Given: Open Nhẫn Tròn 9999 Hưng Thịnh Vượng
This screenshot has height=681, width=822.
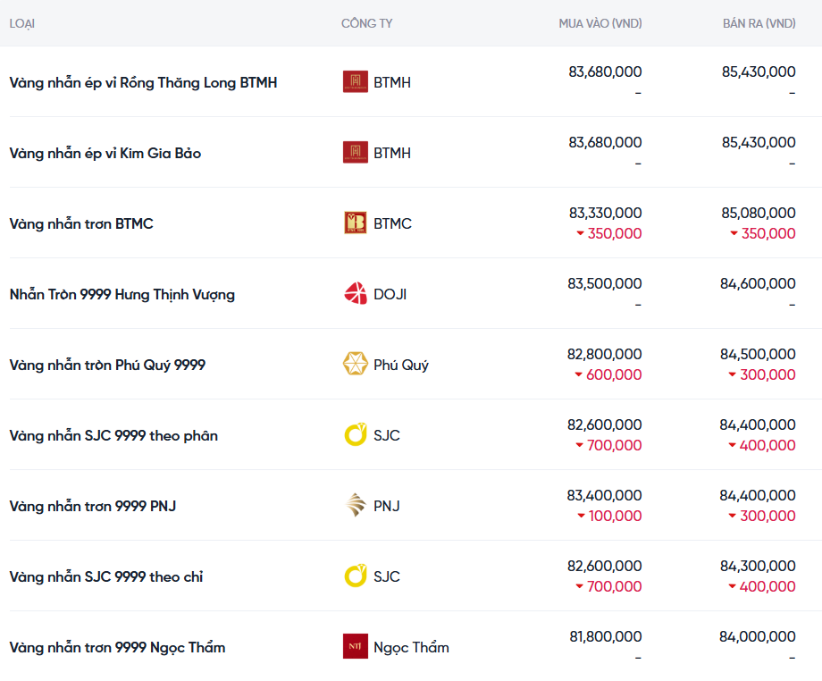Looking at the screenshot, I should (122, 294).
